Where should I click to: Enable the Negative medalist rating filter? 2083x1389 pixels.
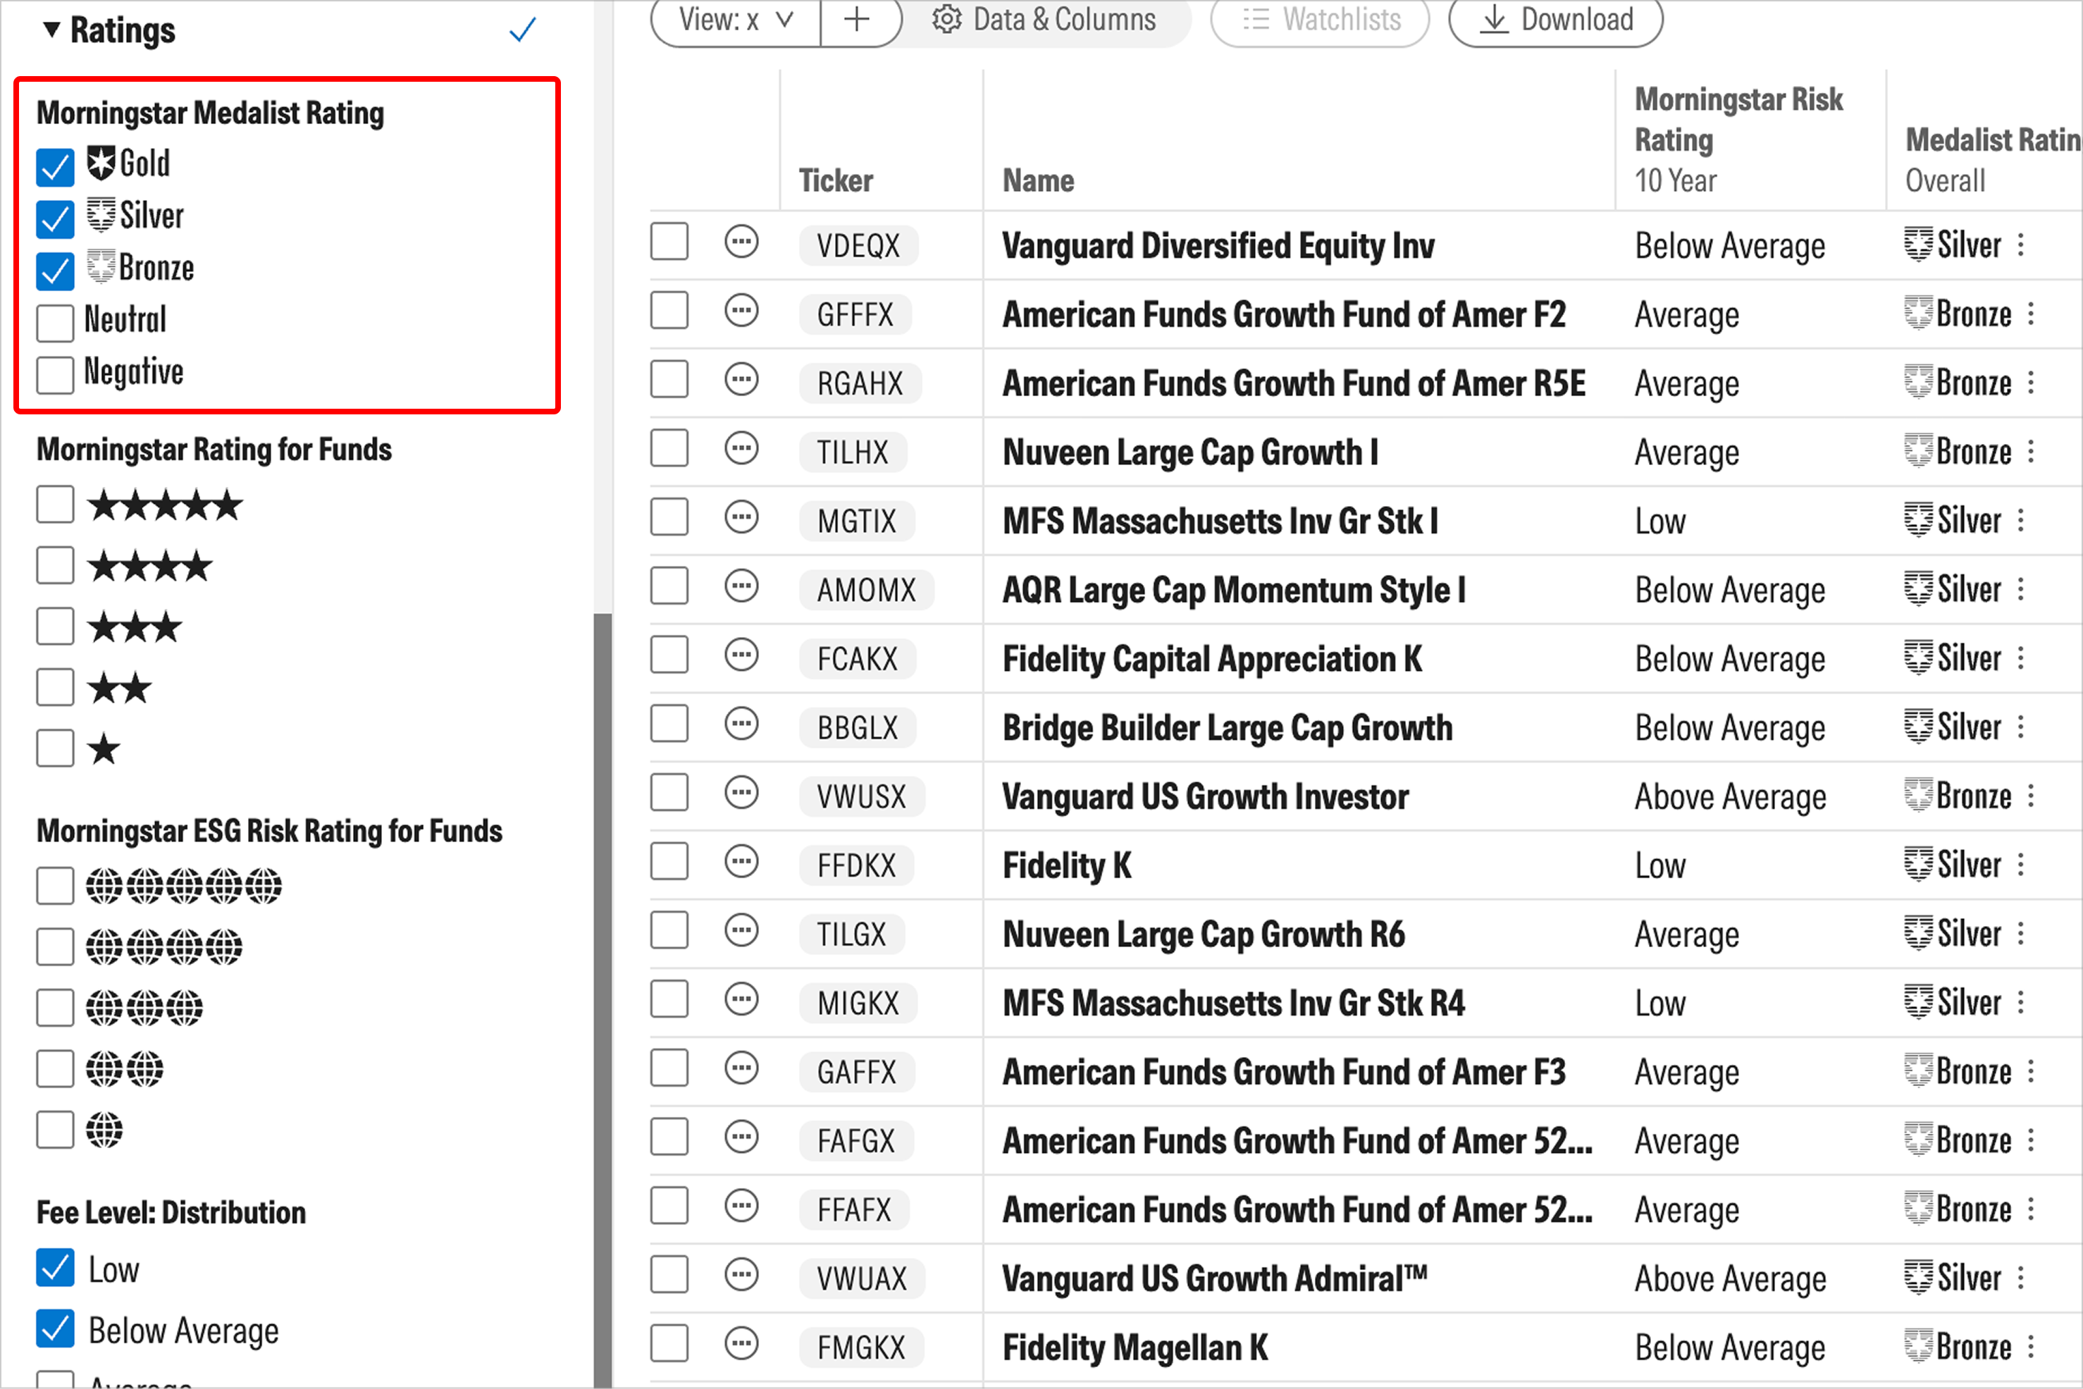[x=55, y=375]
